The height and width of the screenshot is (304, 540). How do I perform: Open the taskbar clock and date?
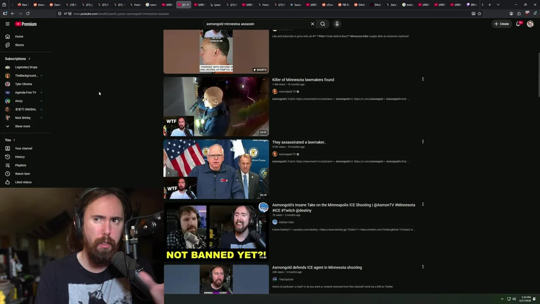(526, 299)
